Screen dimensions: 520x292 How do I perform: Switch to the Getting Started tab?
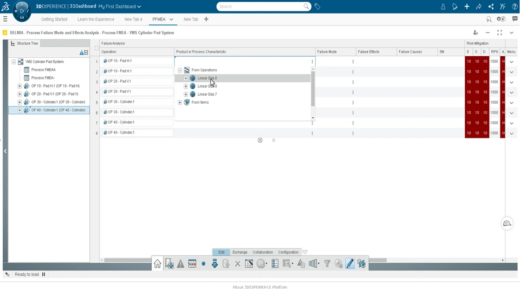coord(54,19)
